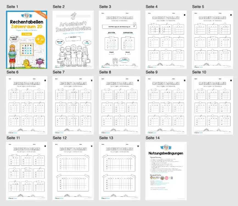Screen dimensions: 238x206
Task: Select the Seite 5 worksheet thumbnail
Action: (x=213, y=40)
